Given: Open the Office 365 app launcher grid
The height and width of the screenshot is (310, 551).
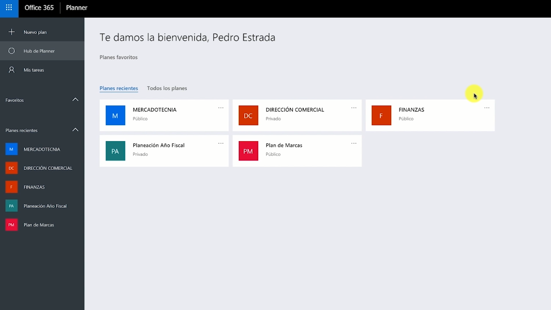Looking at the screenshot, I should click(x=9, y=8).
